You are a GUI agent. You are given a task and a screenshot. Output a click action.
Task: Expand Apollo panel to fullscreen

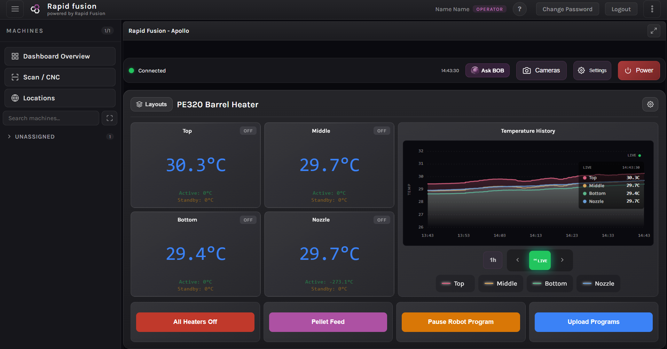tap(653, 31)
